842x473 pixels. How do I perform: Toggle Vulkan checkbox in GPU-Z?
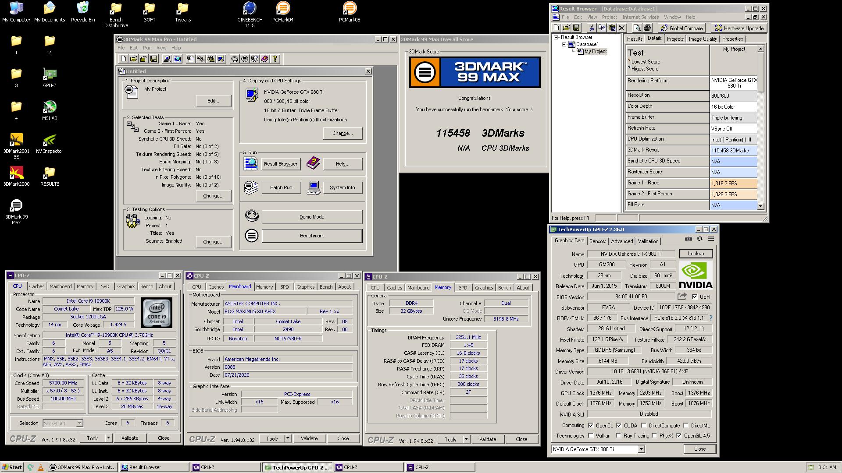[591, 436]
